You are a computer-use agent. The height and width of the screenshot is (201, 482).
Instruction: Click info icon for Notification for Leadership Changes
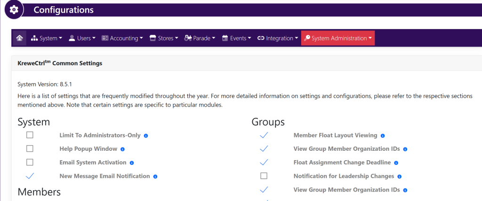point(400,177)
